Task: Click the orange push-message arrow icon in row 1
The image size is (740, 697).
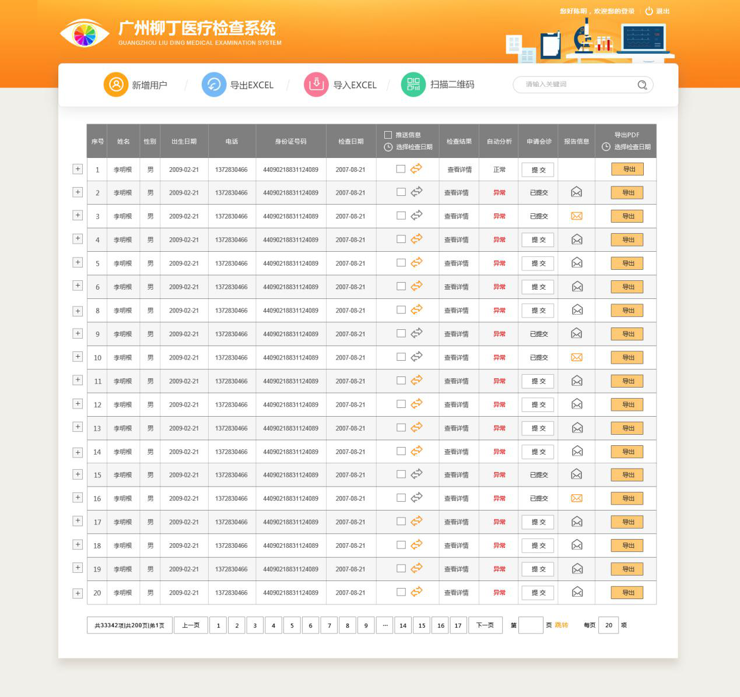Action: [416, 169]
